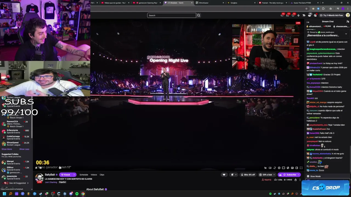Click Show Less in sidebar channels
Viewport: 351px width, 197px height.
pyautogui.click(x=24, y=149)
